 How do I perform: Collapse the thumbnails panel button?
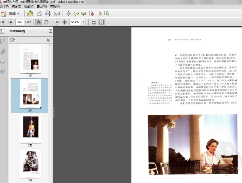pos(50,31)
